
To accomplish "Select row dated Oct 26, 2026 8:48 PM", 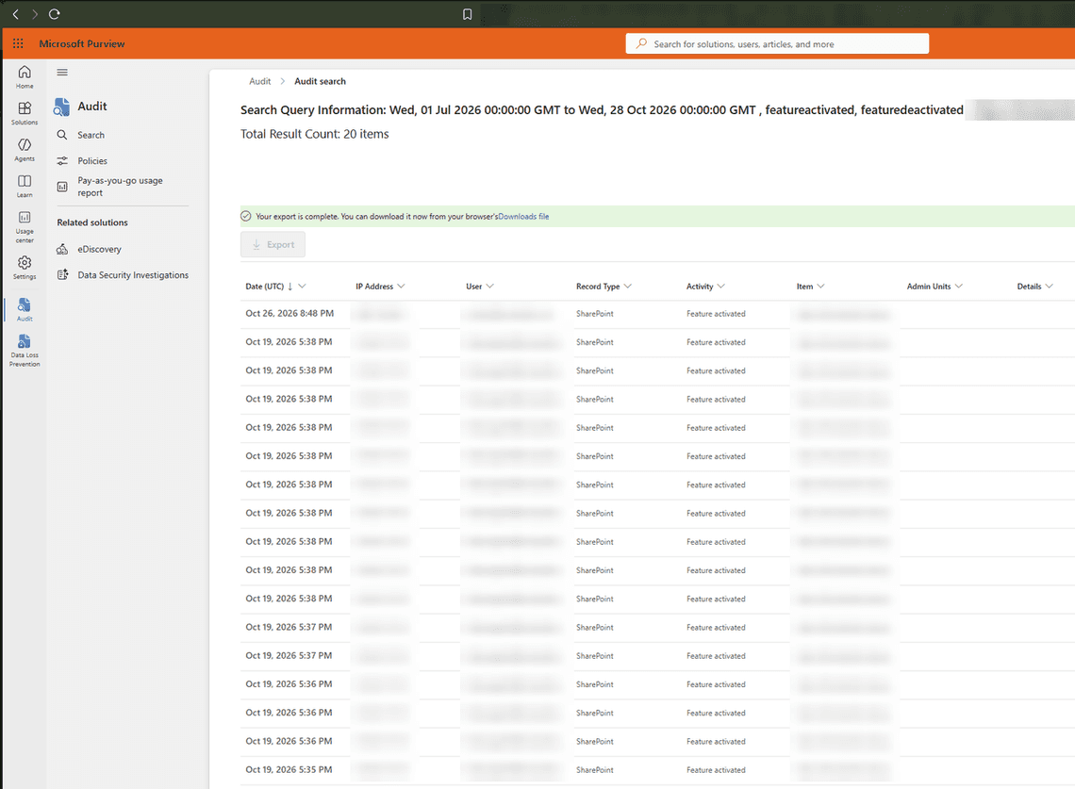I will pyautogui.click(x=657, y=314).
